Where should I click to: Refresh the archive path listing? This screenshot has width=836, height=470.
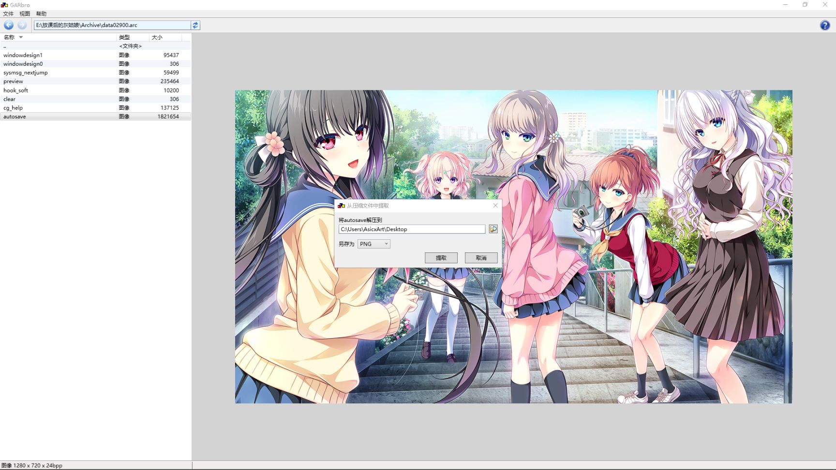[x=195, y=25]
